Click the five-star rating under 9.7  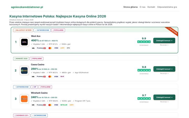[144, 99]
